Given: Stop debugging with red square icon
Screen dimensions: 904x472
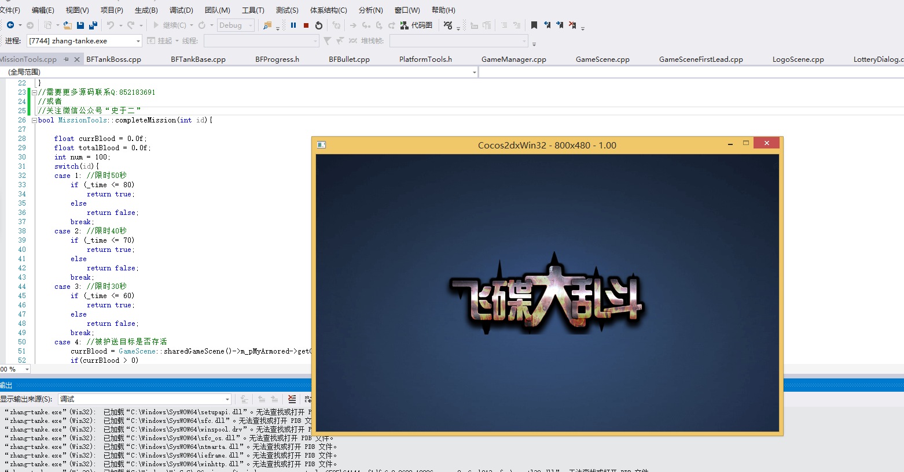Looking at the screenshot, I should [x=306, y=25].
